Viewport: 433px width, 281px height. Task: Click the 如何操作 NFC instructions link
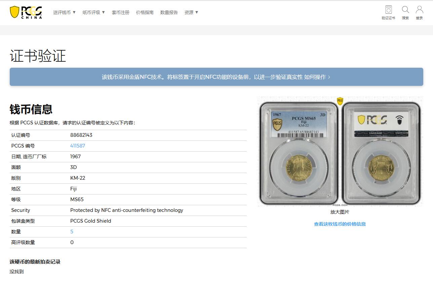317,77
